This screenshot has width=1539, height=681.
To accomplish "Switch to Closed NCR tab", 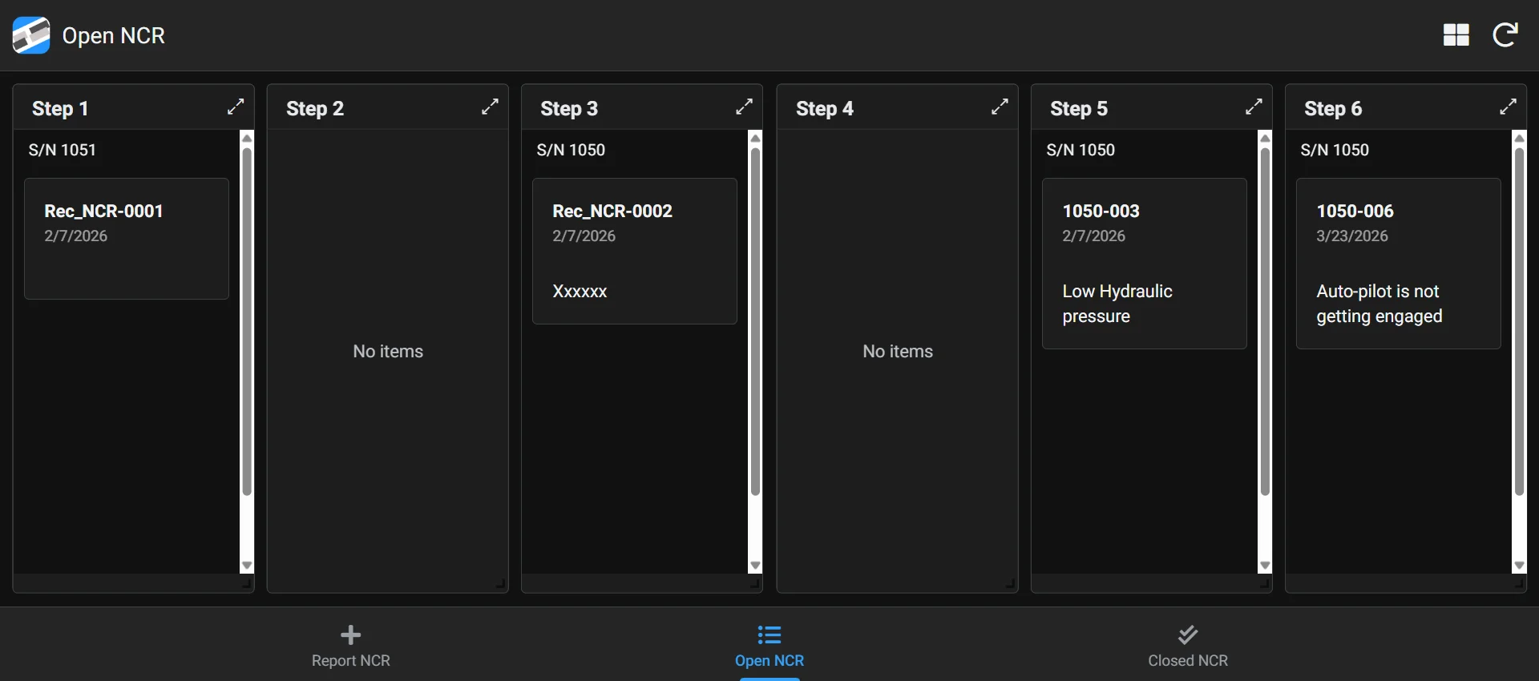I will 1188,646.
